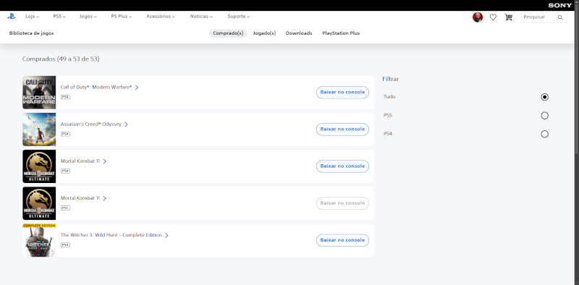Screen dimensions: 579x285
Task: Click the PlayStation logo icon
Action: click(x=11, y=16)
